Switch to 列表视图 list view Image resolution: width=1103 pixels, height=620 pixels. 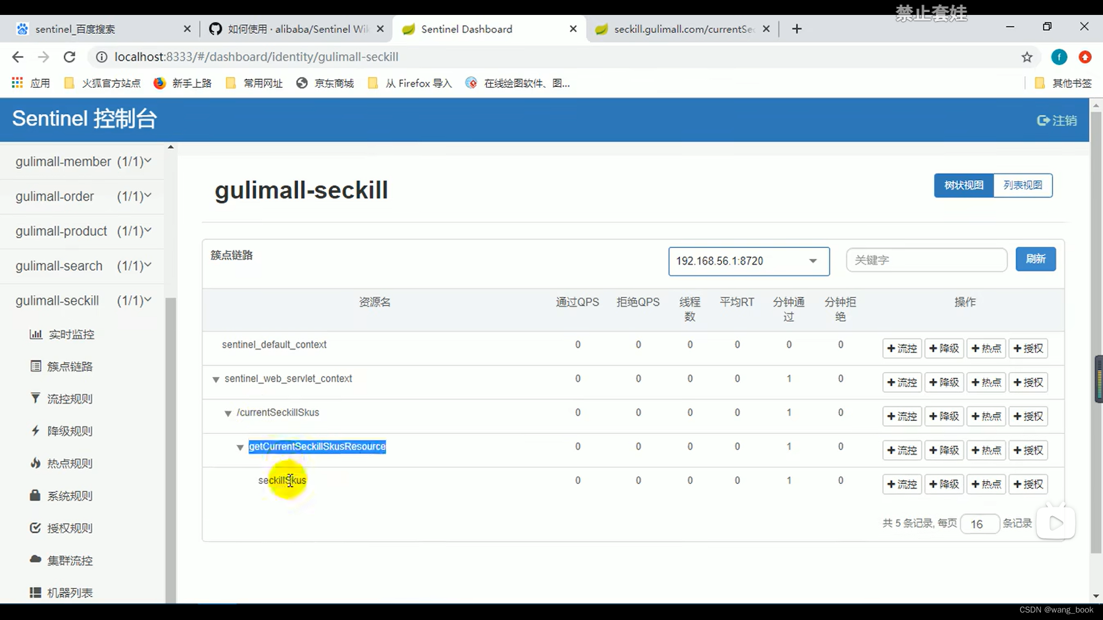coord(1023,185)
